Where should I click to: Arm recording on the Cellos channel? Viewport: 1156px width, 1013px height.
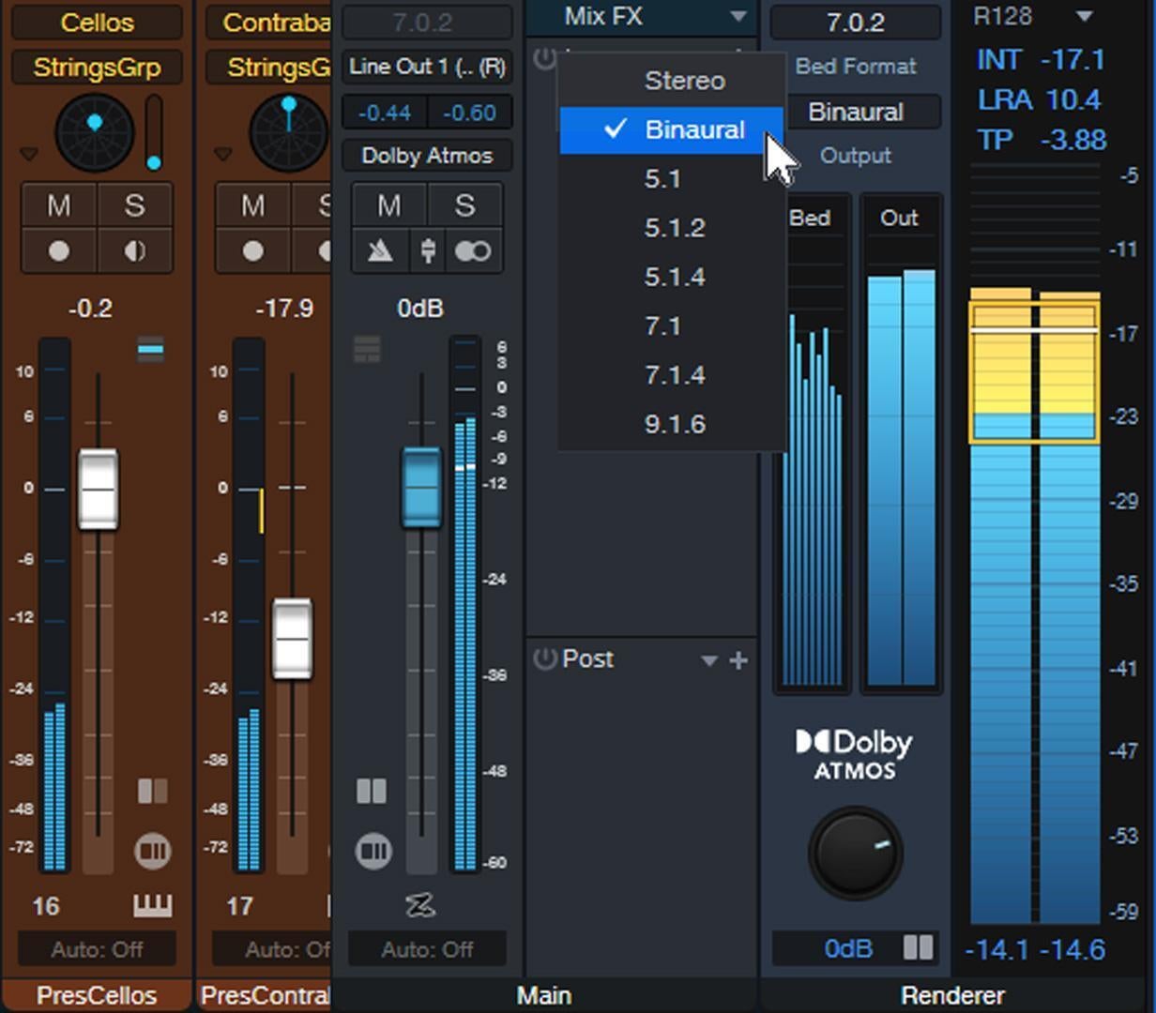point(58,250)
